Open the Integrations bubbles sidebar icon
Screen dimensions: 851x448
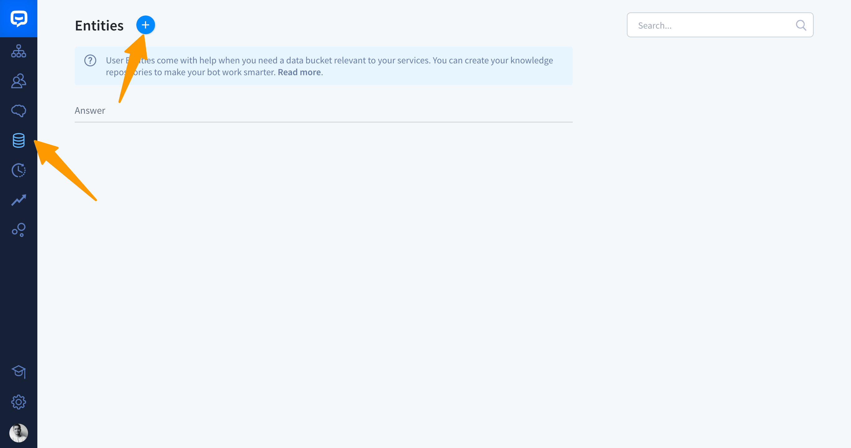coord(18,230)
